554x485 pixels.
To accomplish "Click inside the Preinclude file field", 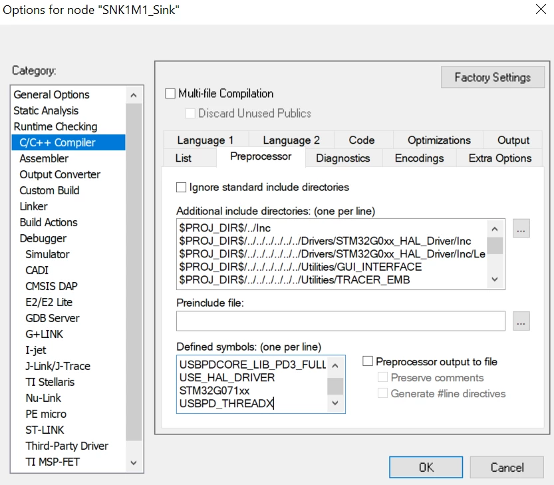I will pos(341,321).
